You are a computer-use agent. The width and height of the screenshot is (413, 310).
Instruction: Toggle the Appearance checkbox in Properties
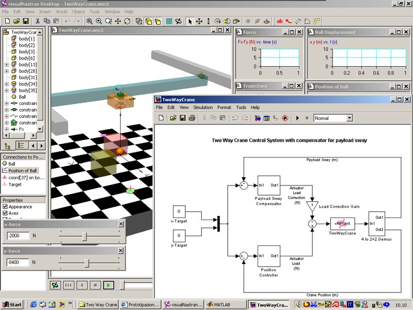(5, 206)
